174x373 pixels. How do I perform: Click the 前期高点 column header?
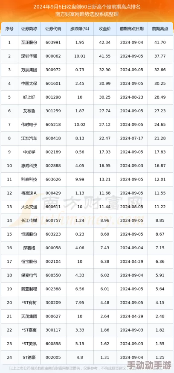click(x=160, y=29)
